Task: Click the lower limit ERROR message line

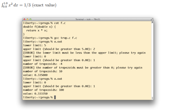Action: pyautogui.click(x=84, y=53)
